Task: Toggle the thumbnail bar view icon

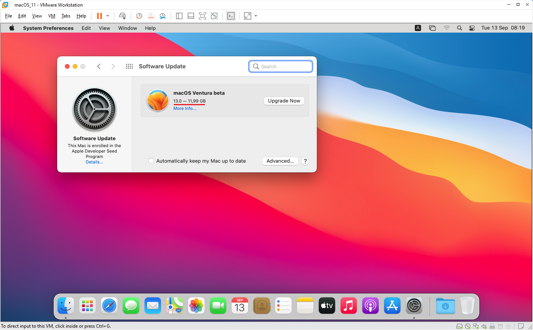Action: point(191,16)
